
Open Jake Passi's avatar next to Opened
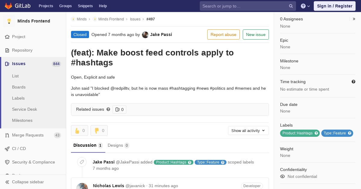tap(145, 34)
